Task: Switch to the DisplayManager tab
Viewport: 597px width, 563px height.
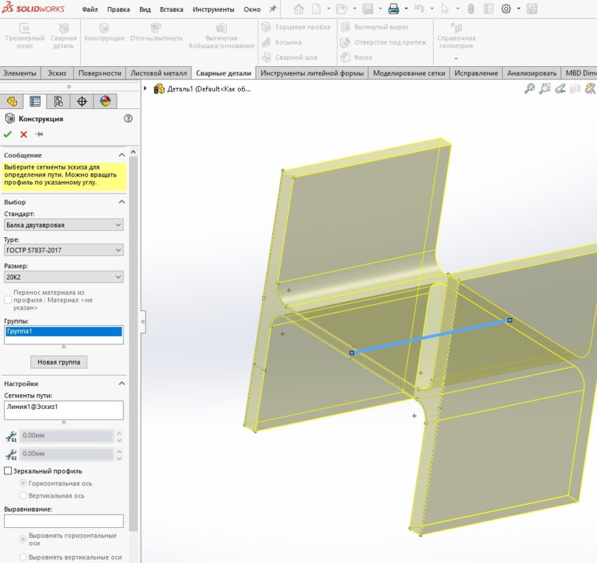Action: point(105,101)
